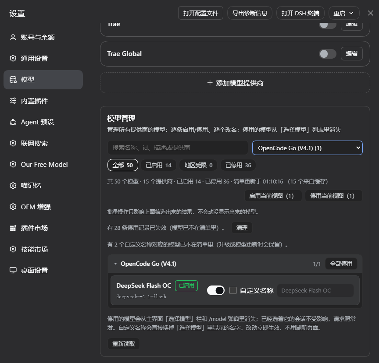Focus the custom name field DeepSeek Flash OC

click(x=315, y=290)
